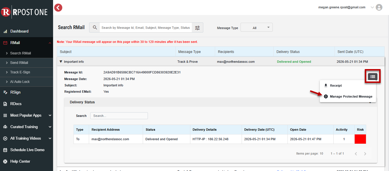Go to previous page arrow
The image size is (389, 171).
[356, 154]
